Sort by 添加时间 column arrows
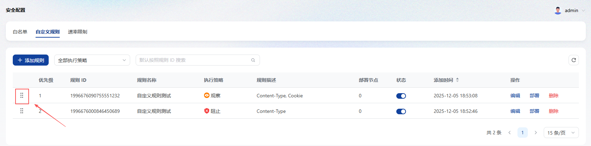Screen dimensions: 591x146 [x=457, y=80]
